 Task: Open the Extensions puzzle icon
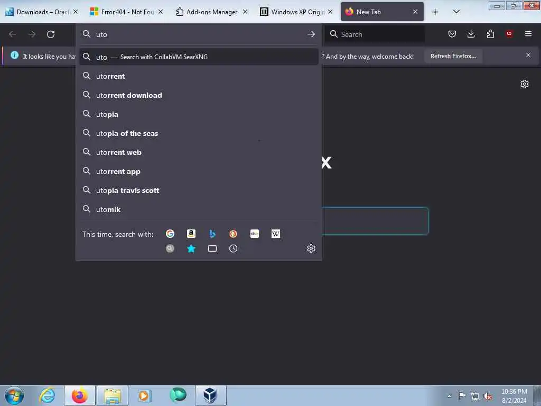coord(490,34)
